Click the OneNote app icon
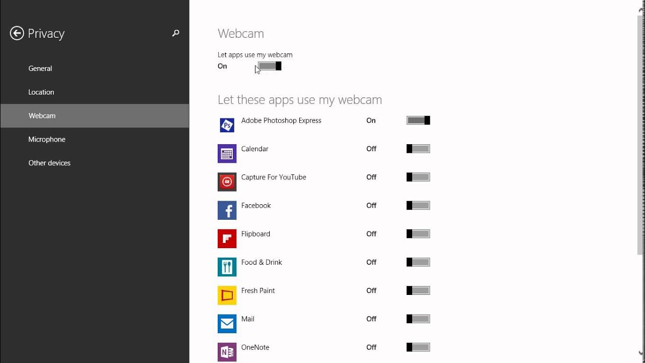Image resolution: width=645 pixels, height=363 pixels. (x=227, y=352)
